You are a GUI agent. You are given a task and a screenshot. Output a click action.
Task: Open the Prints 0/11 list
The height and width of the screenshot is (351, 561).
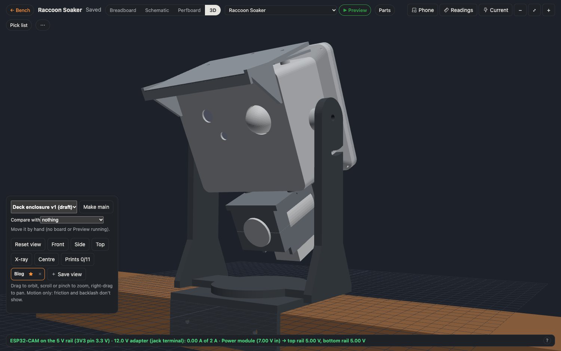[77, 259]
